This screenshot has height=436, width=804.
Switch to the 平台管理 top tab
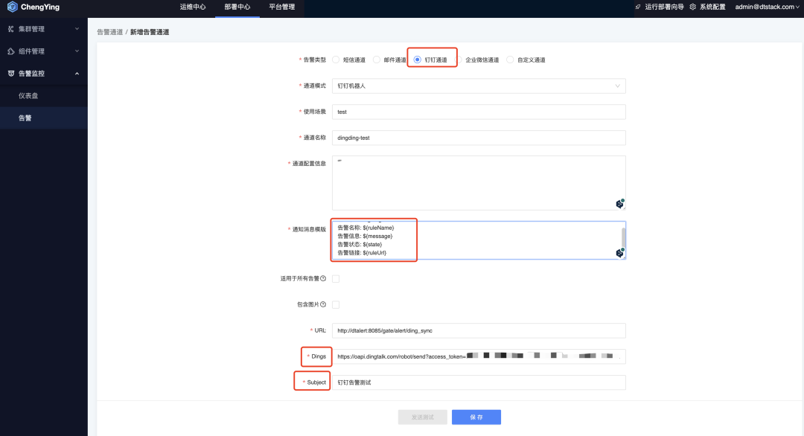[x=282, y=7]
